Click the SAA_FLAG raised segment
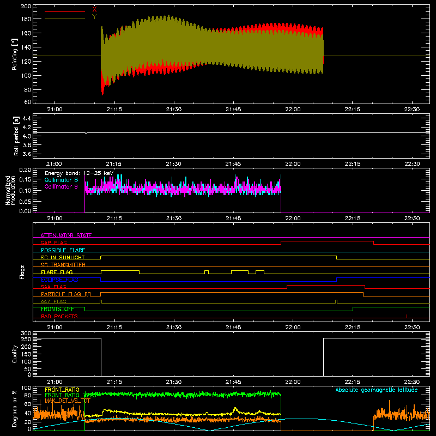The width and height of the screenshot is (436, 436). [326, 285]
